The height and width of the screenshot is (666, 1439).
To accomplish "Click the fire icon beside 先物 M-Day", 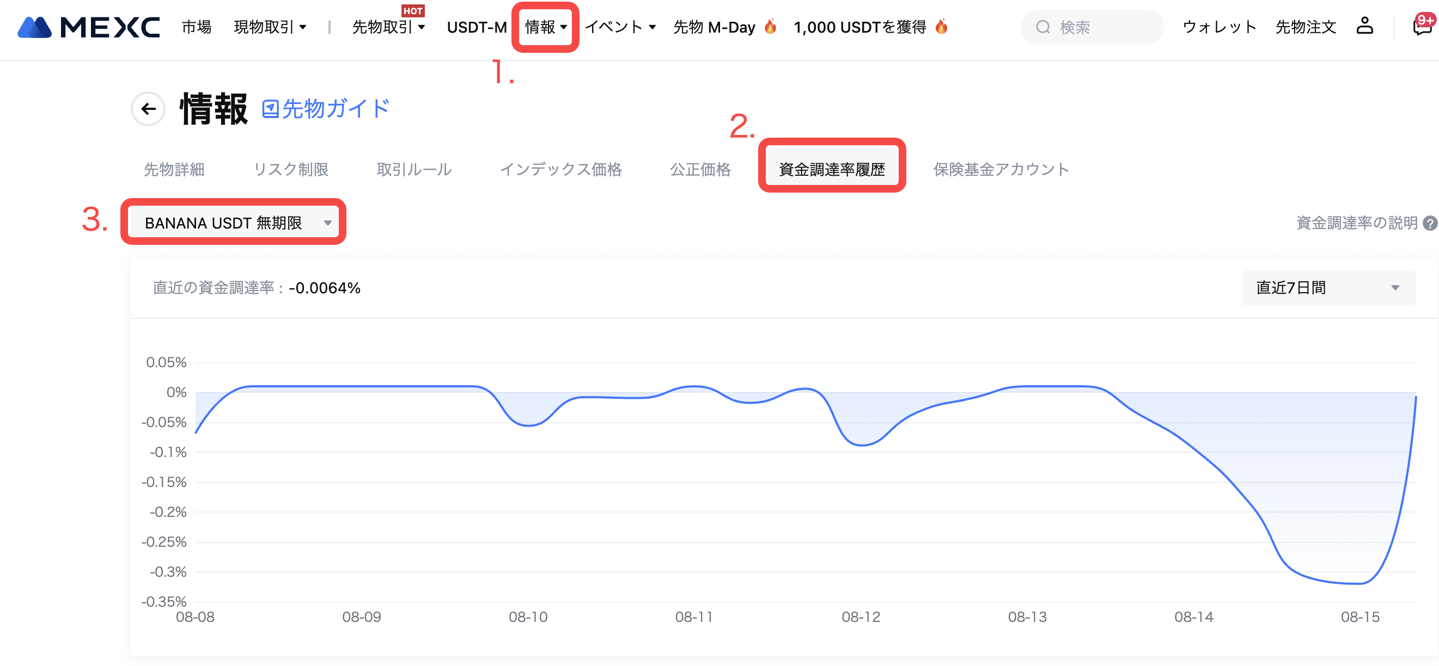I will coord(770,27).
